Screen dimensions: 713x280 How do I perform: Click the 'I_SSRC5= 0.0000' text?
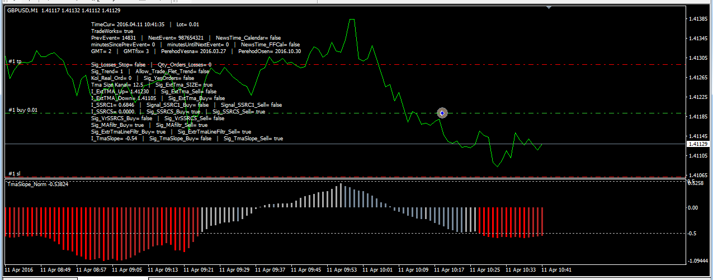click(112, 111)
